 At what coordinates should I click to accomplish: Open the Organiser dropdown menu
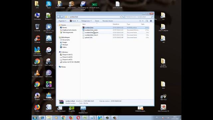[x=62, y=21]
